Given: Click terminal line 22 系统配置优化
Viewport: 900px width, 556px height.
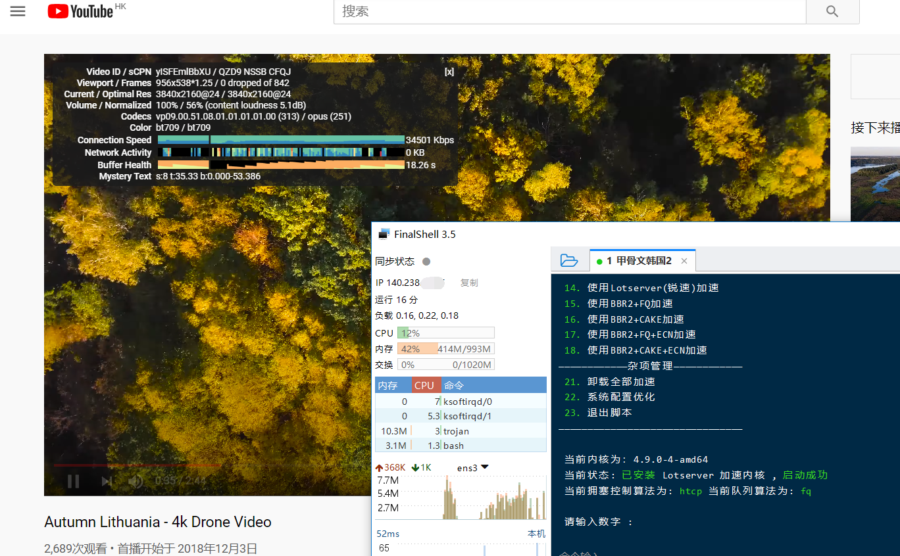Looking at the screenshot, I should coord(610,397).
